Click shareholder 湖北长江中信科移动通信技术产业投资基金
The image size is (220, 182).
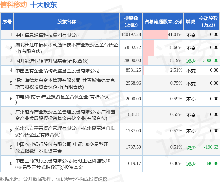click(x=67, y=48)
